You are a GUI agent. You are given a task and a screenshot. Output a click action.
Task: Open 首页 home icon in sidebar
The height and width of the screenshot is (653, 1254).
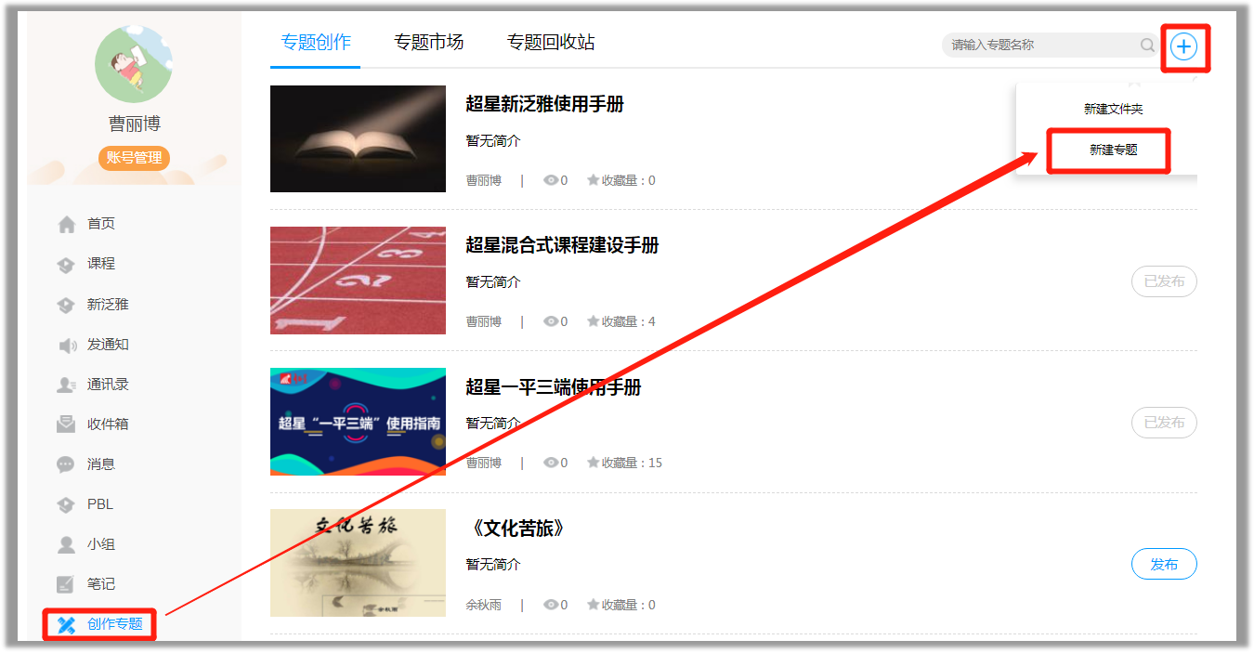point(66,224)
